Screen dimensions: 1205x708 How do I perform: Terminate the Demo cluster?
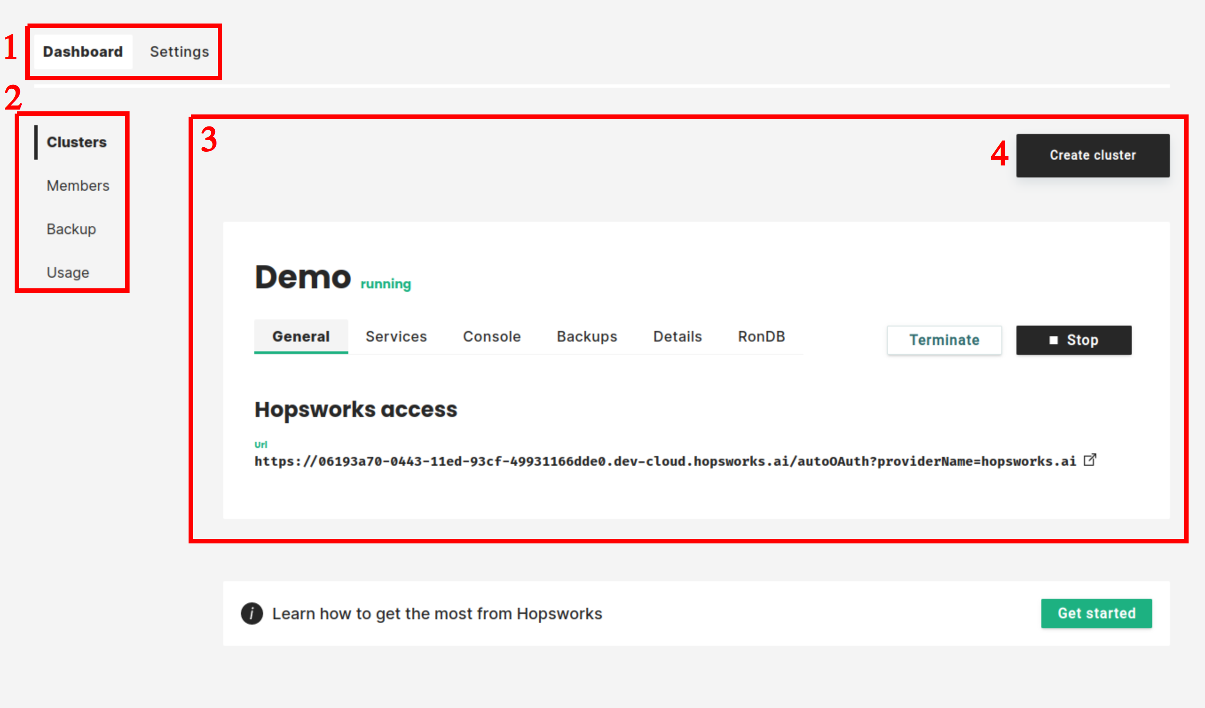click(x=944, y=340)
